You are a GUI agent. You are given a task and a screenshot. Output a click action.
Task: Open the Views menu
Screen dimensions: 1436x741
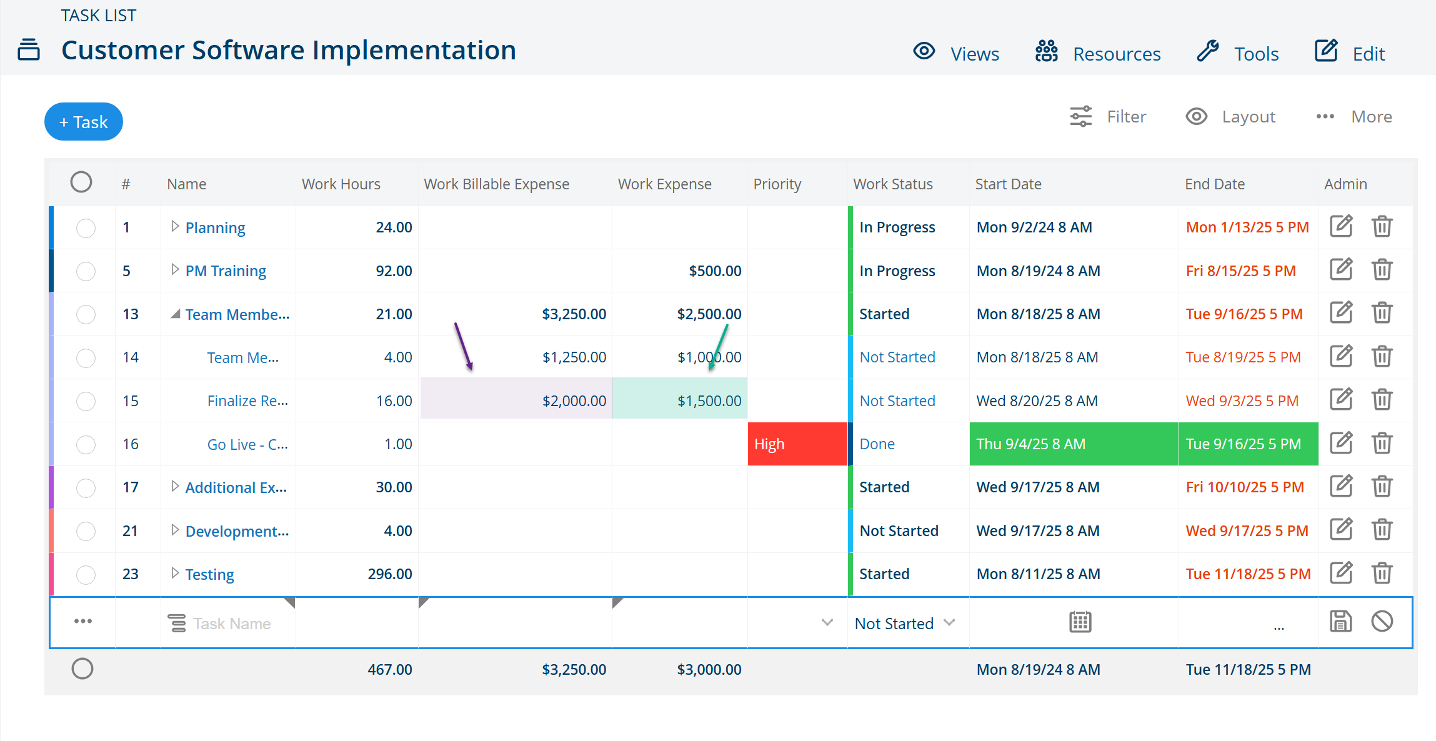(956, 53)
